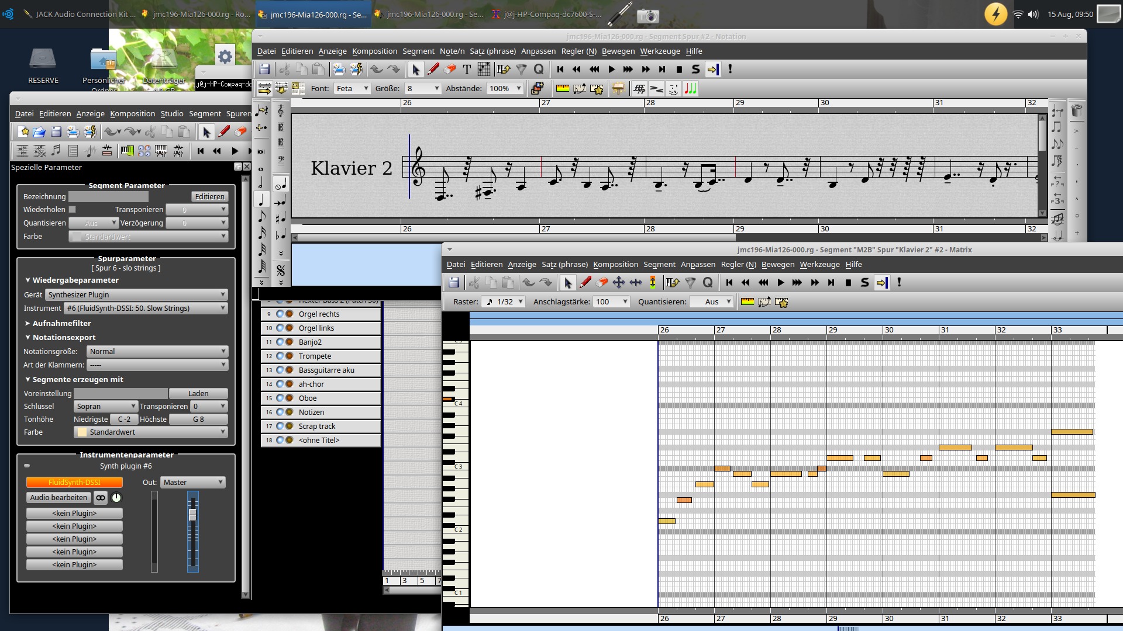Viewport: 1123px width, 631px height.
Task: Select the move tool in Matrix toolbar
Action: tap(618, 283)
